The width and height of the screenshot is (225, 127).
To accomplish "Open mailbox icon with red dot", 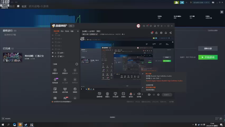I will [147, 26].
